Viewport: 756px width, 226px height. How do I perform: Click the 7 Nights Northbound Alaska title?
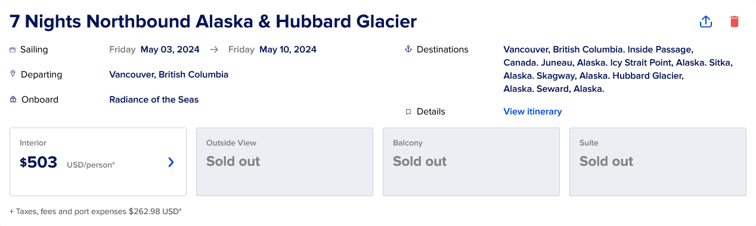coord(213,21)
